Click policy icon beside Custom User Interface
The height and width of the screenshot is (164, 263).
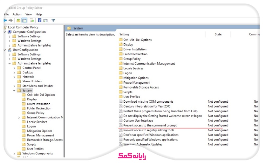click(x=121, y=121)
